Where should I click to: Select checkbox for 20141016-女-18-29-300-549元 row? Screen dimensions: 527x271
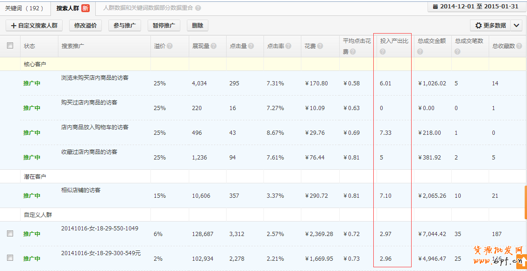point(10,258)
